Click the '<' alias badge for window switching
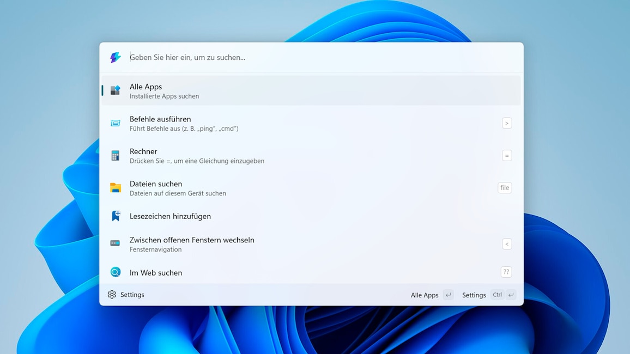 (507, 243)
